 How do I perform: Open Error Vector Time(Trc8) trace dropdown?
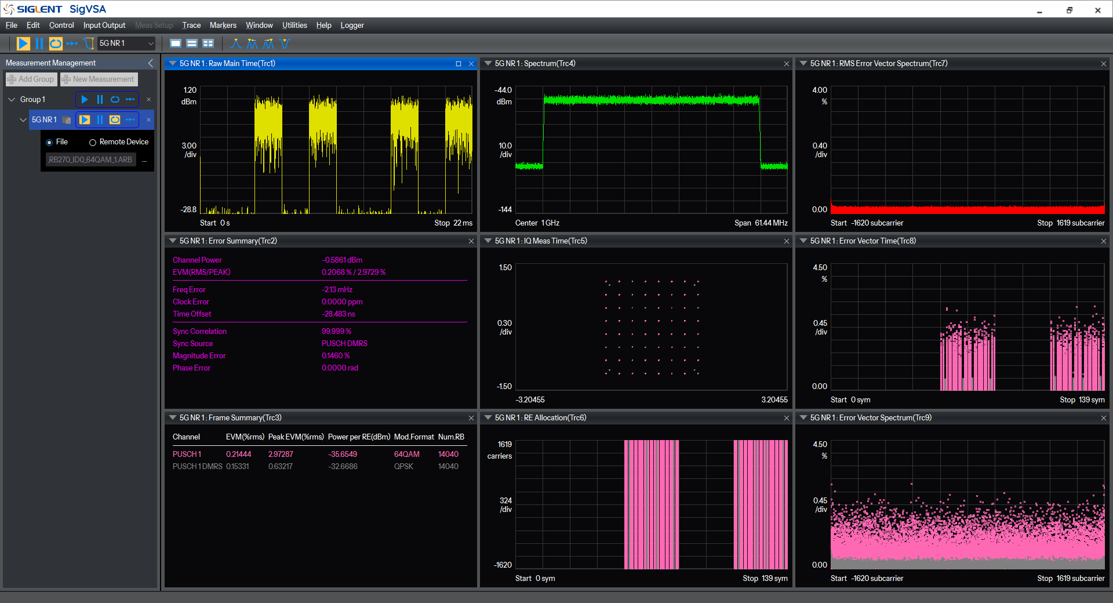tap(803, 241)
